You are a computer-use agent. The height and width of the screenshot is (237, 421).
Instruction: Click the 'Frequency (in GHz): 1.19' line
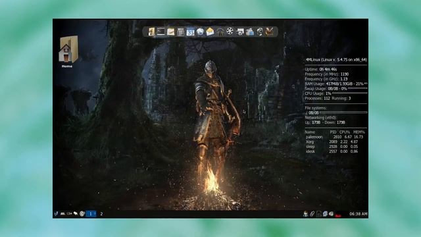click(326, 79)
